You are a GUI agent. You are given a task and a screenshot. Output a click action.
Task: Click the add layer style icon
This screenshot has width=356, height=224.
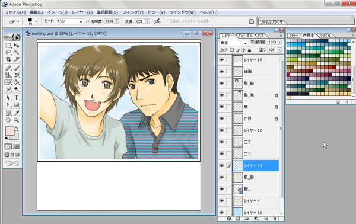pyautogui.click(x=229, y=219)
